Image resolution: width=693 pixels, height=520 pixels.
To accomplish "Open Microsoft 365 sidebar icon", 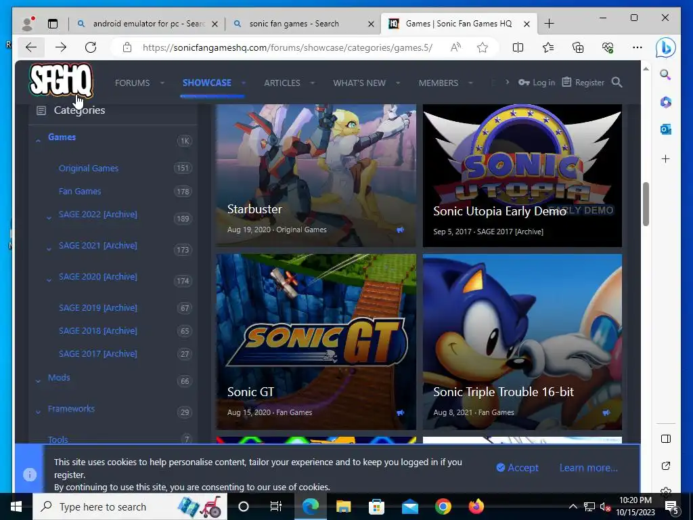I will (x=666, y=102).
